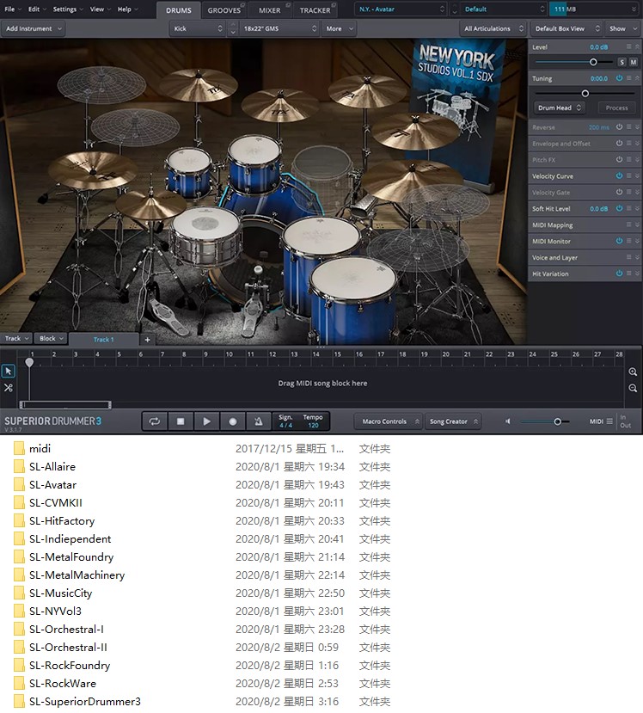Image resolution: width=643 pixels, height=713 pixels.
Task: Open the N.Y. - Avatar library dropdown
Action: 401,9
